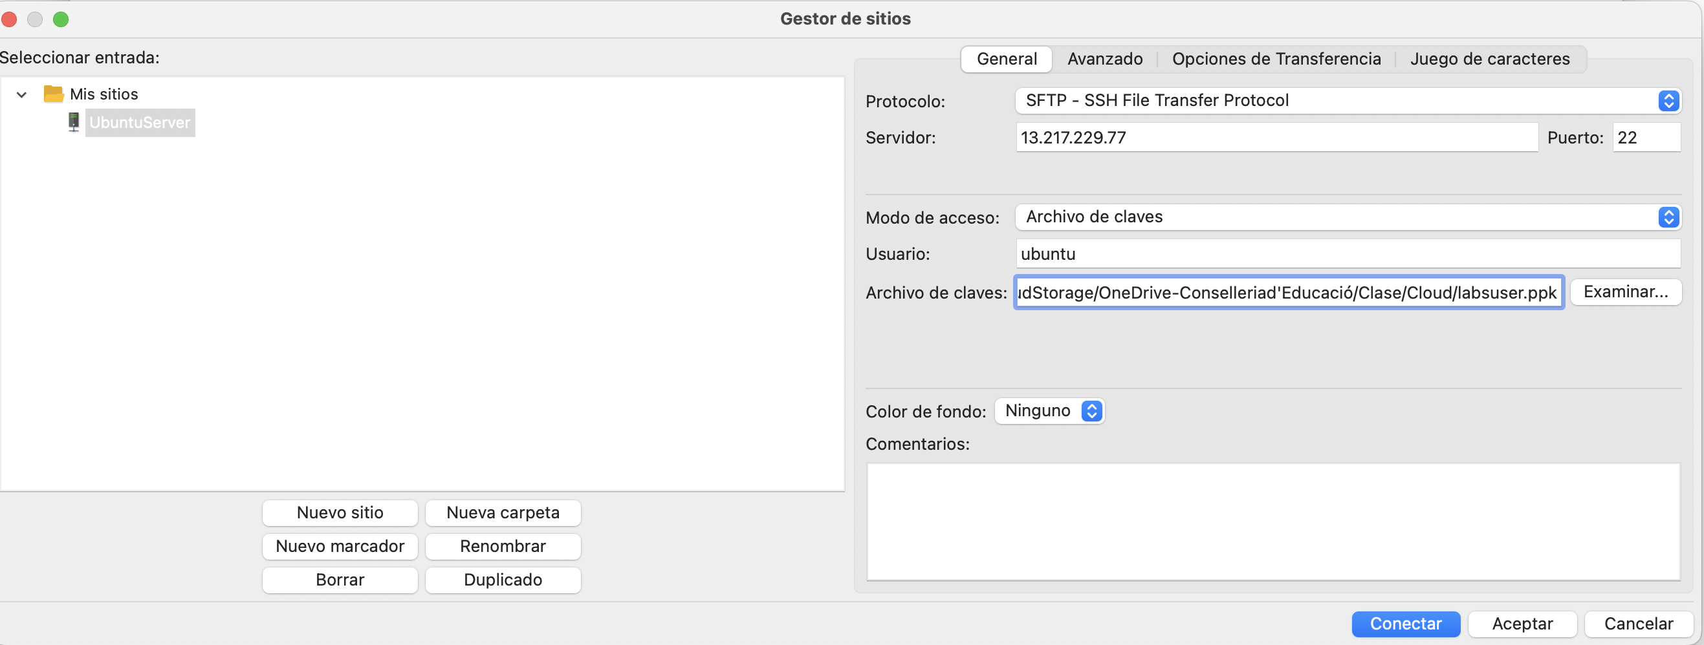Switch to the Avanzado tab
The image size is (1704, 645).
(x=1104, y=59)
